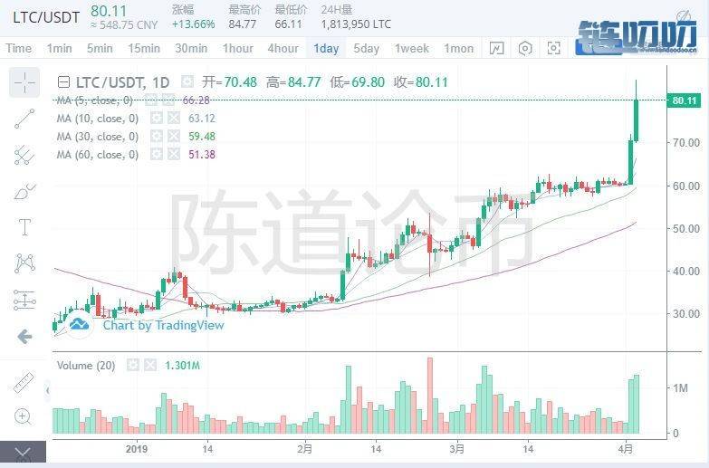Collapse the LTC/USDT indicator legend
Image resolution: width=709 pixels, height=468 pixels.
click(63, 82)
